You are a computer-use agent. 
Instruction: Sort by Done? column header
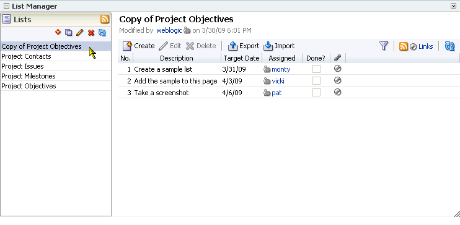point(316,58)
